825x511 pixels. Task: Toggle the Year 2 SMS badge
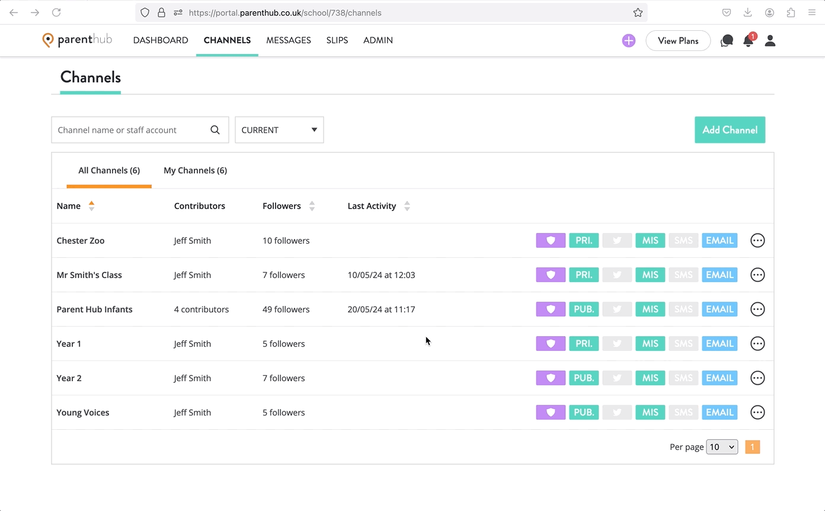683,378
